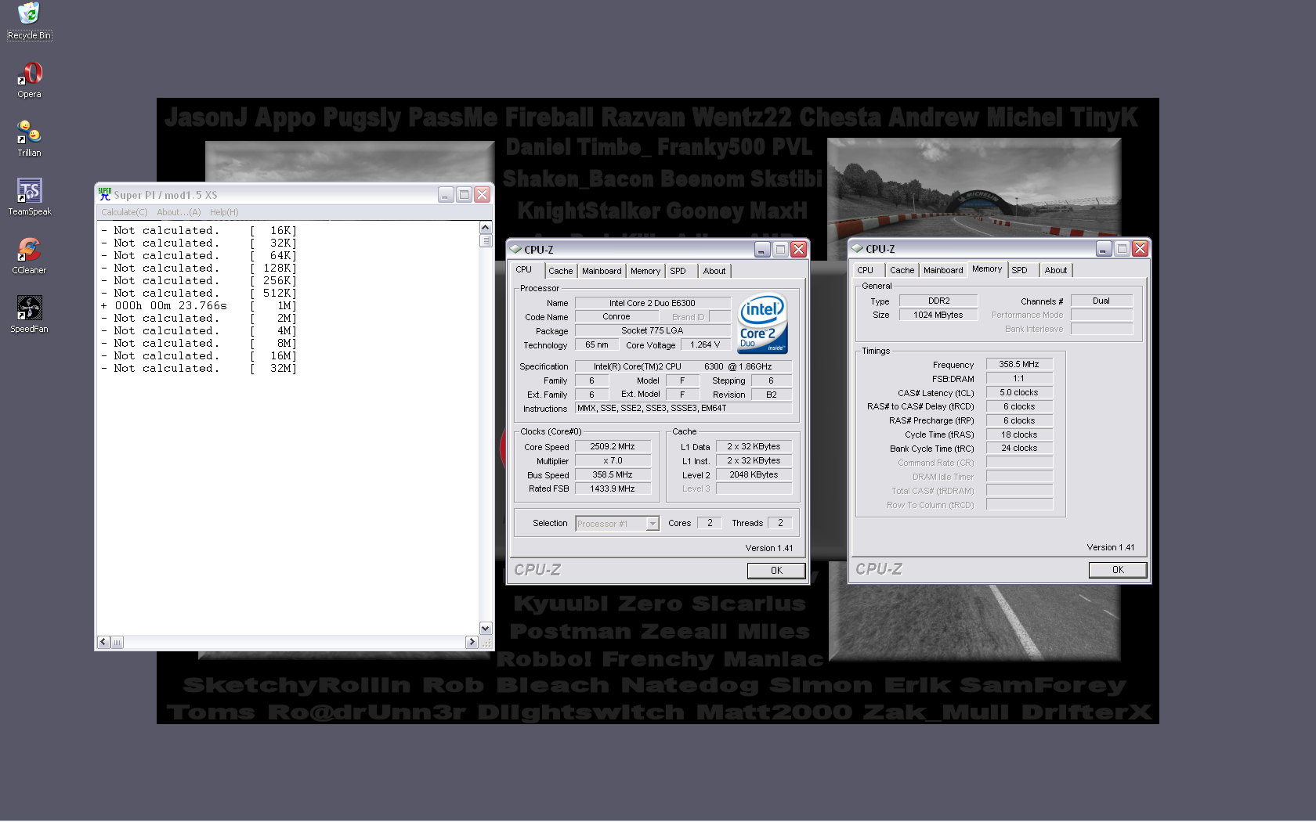The width and height of the screenshot is (1316, 822).
Task: Click the Super PI vertical scrollbar down arrow
Action: point(486,628)
